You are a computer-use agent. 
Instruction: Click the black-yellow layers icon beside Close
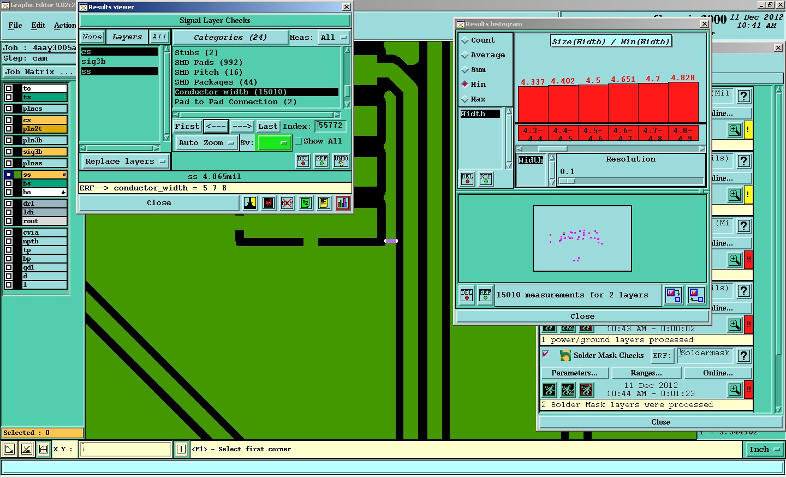250,203
